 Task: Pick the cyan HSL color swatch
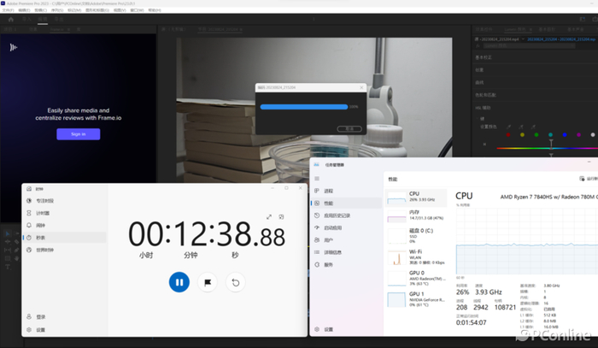(x=550, y=135)
